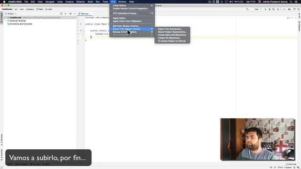Viewport: 301px width, 169px height.
Task: Click the Search Everywhere magnifier icon
Action: [299, 9]
